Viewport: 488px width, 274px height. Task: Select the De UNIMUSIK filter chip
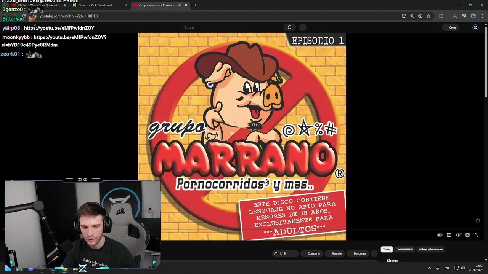(x=405, y=249)
